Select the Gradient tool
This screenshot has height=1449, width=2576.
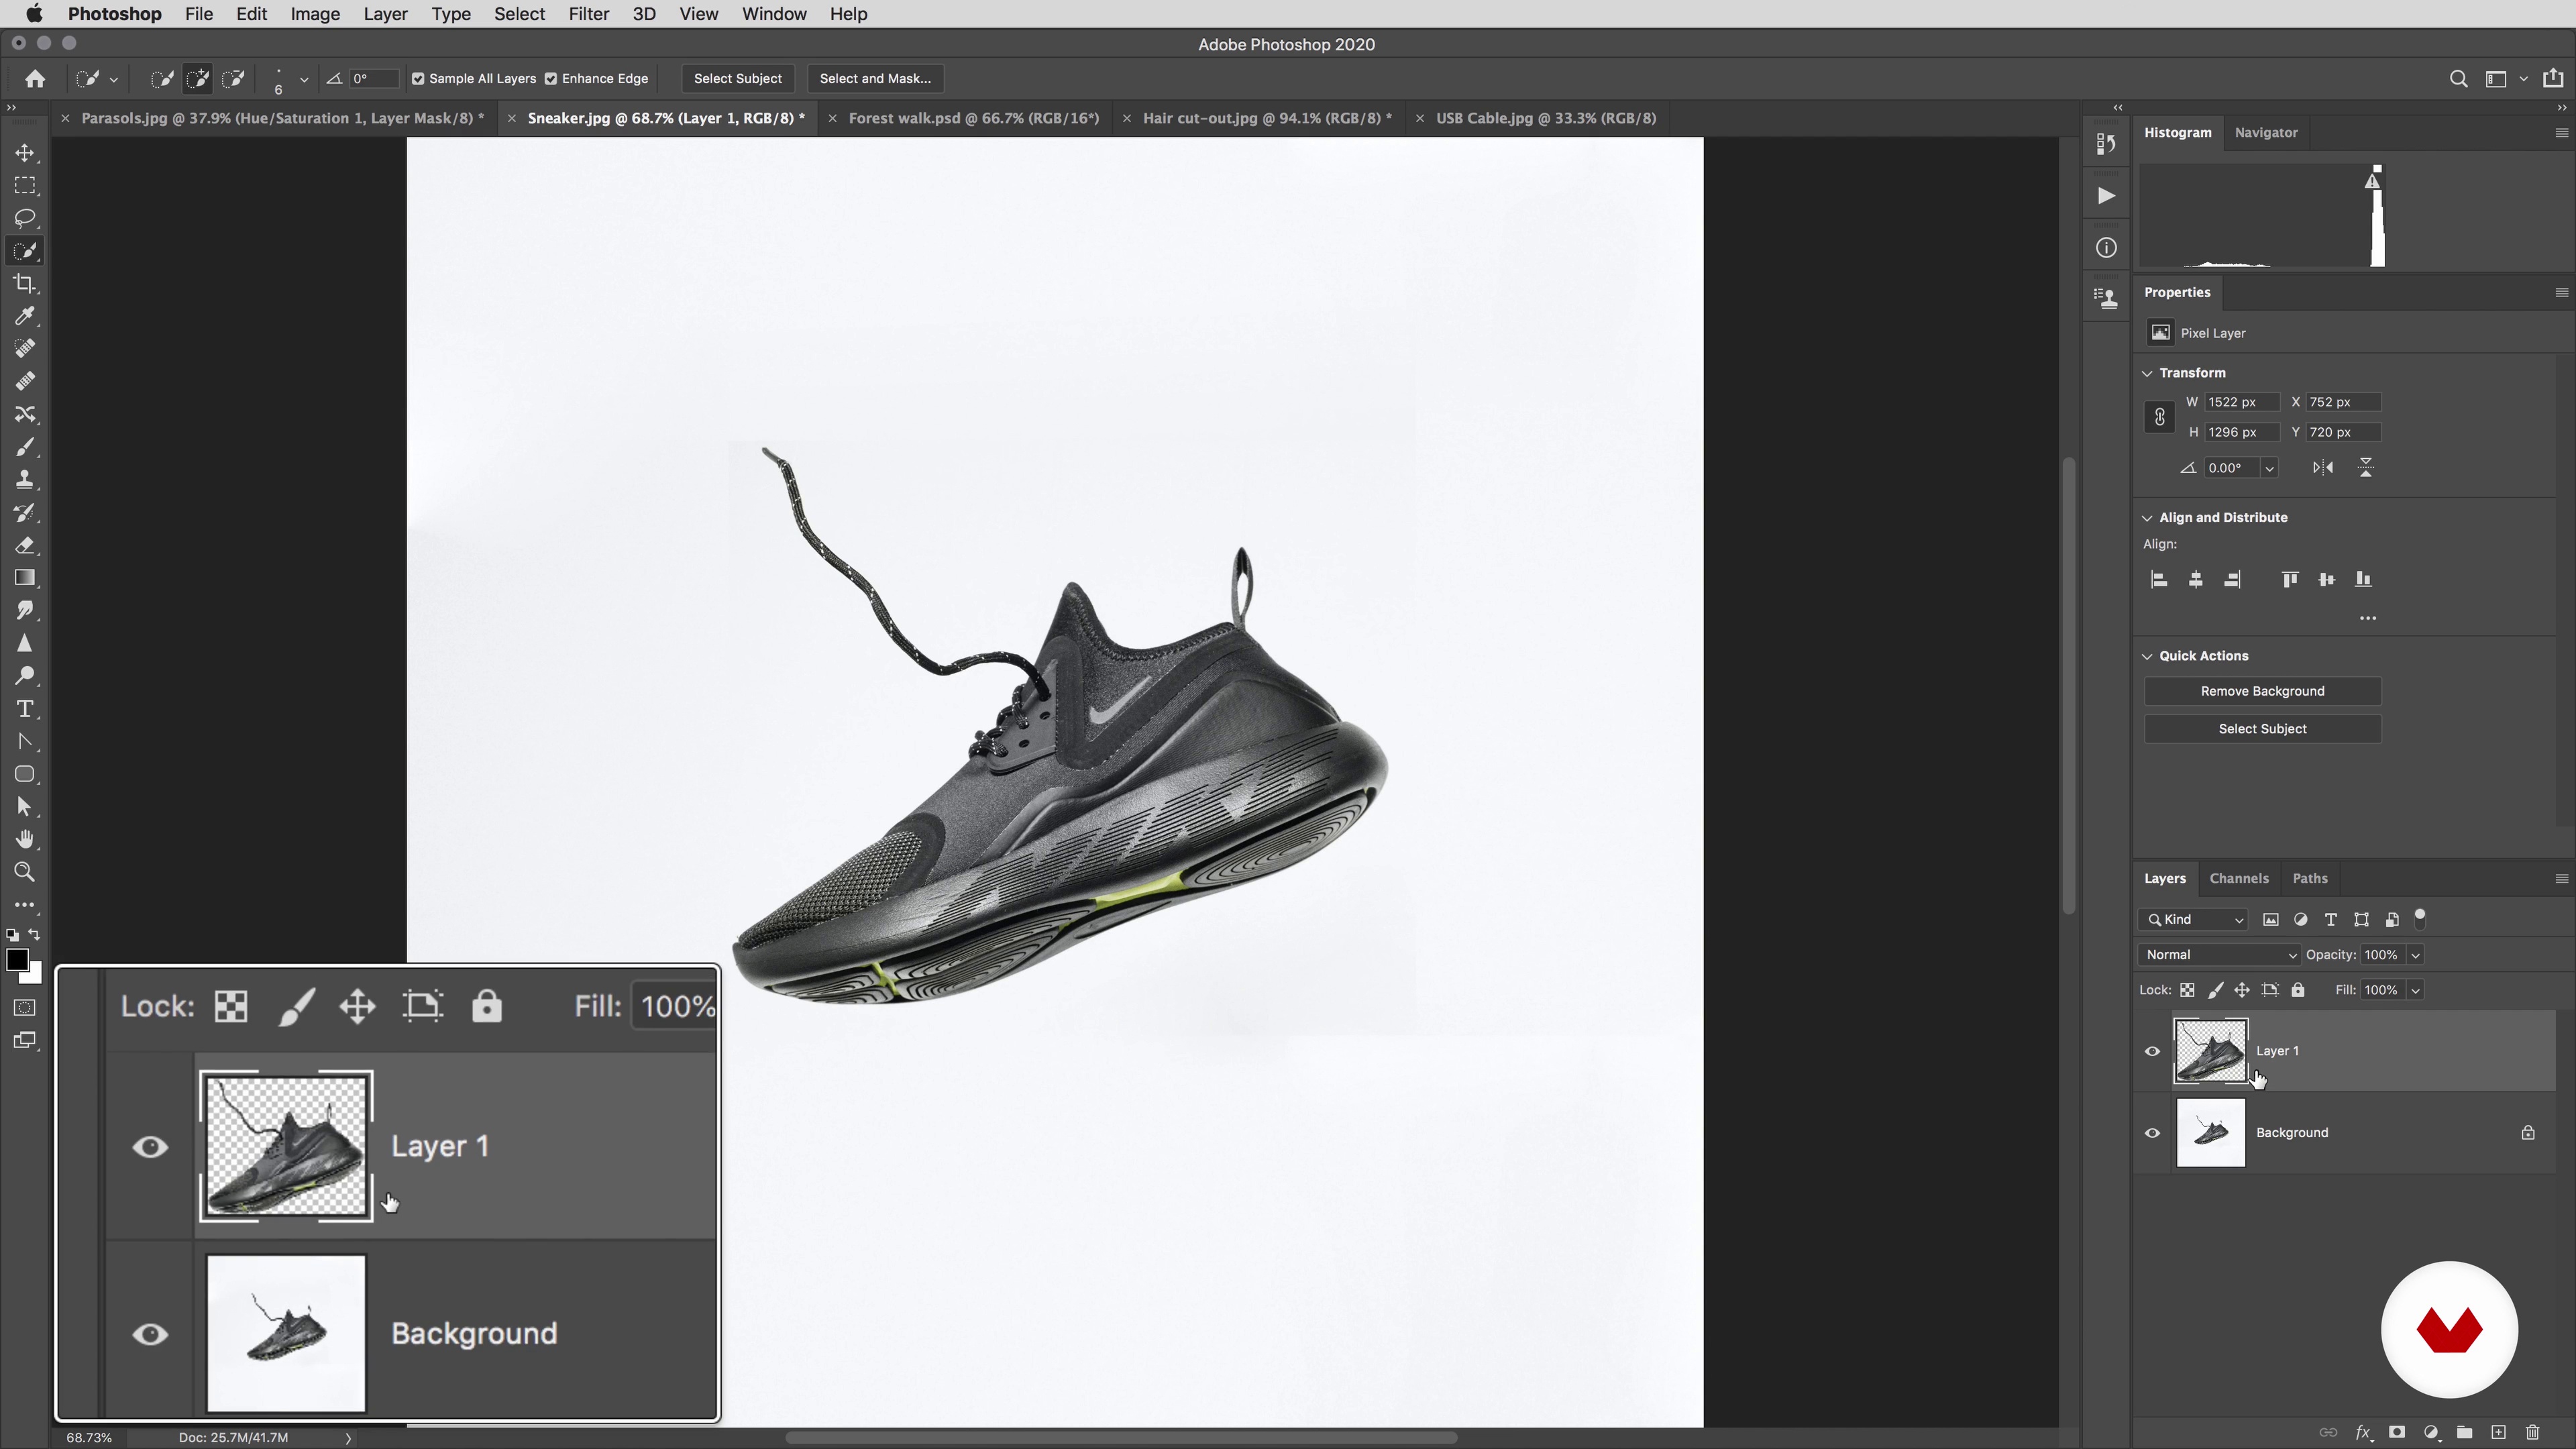tap(25, 578)
